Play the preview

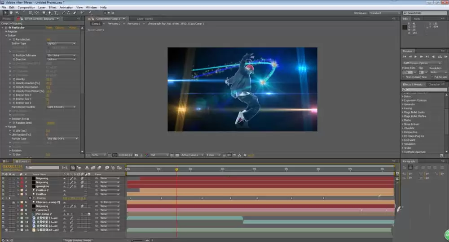[x=415, y=57]
